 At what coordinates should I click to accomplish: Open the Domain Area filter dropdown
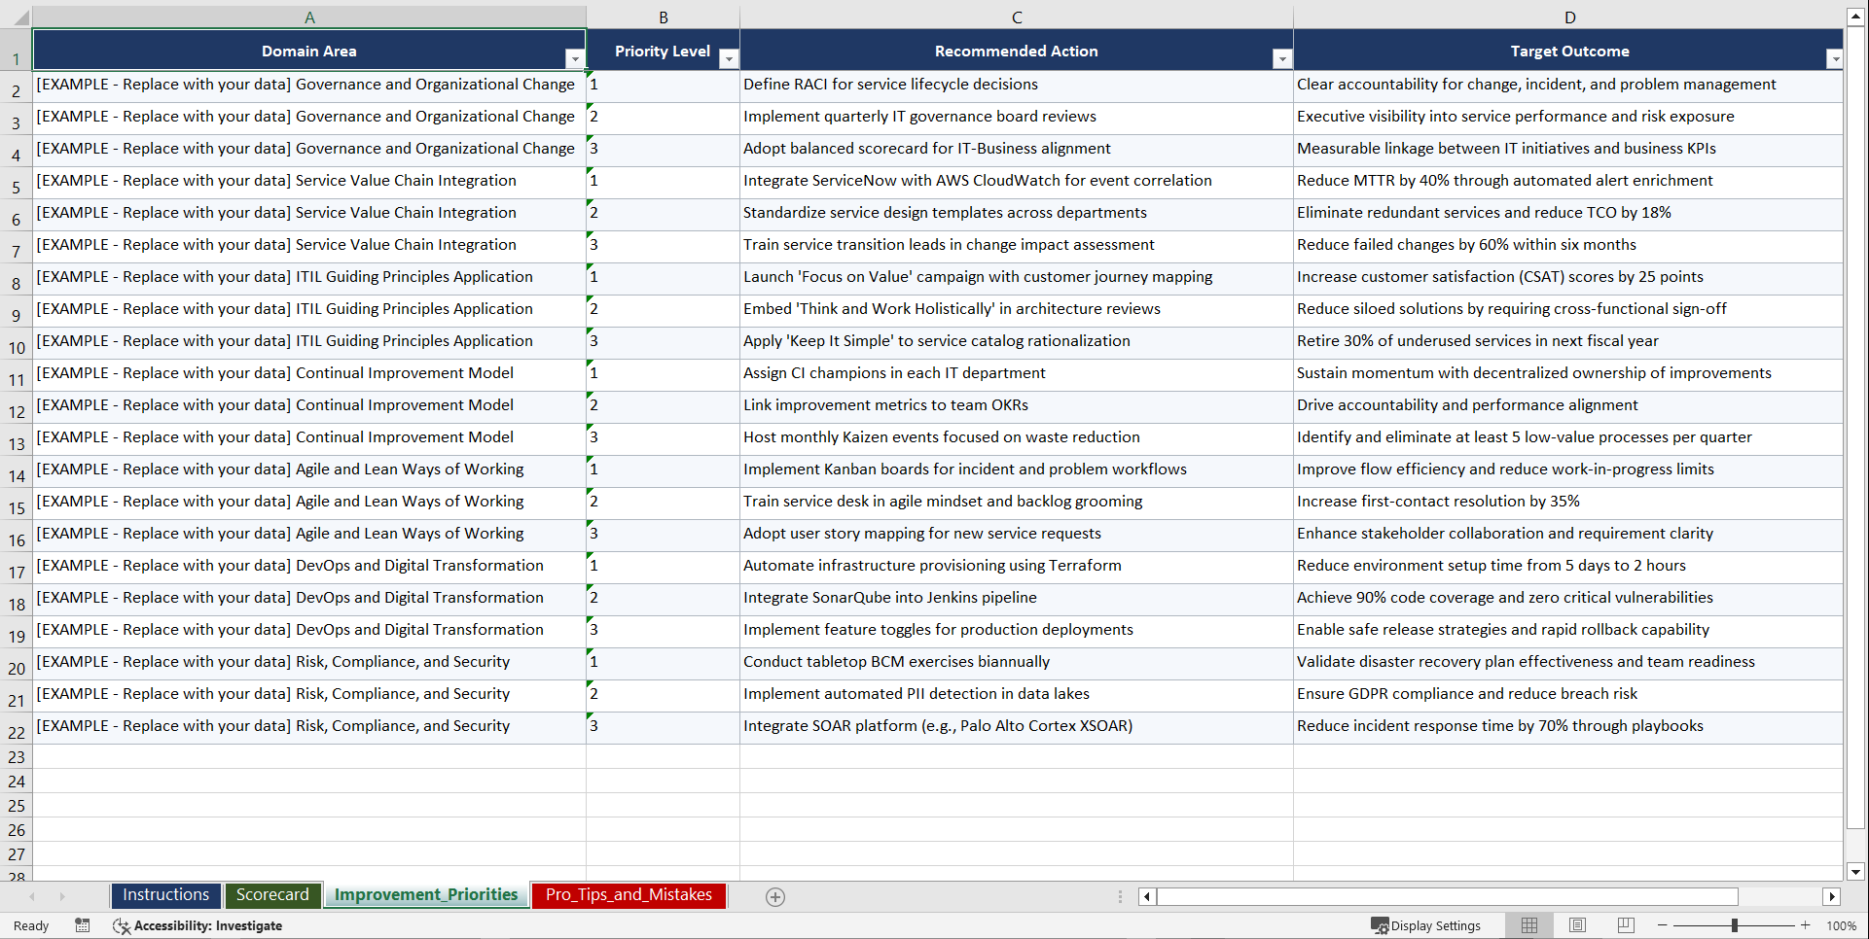(x=576, y=59)
